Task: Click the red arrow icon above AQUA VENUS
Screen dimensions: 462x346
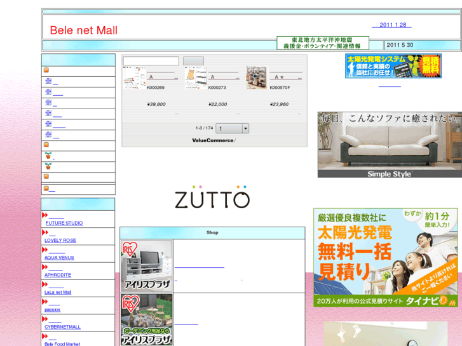Action: (44, 250)
